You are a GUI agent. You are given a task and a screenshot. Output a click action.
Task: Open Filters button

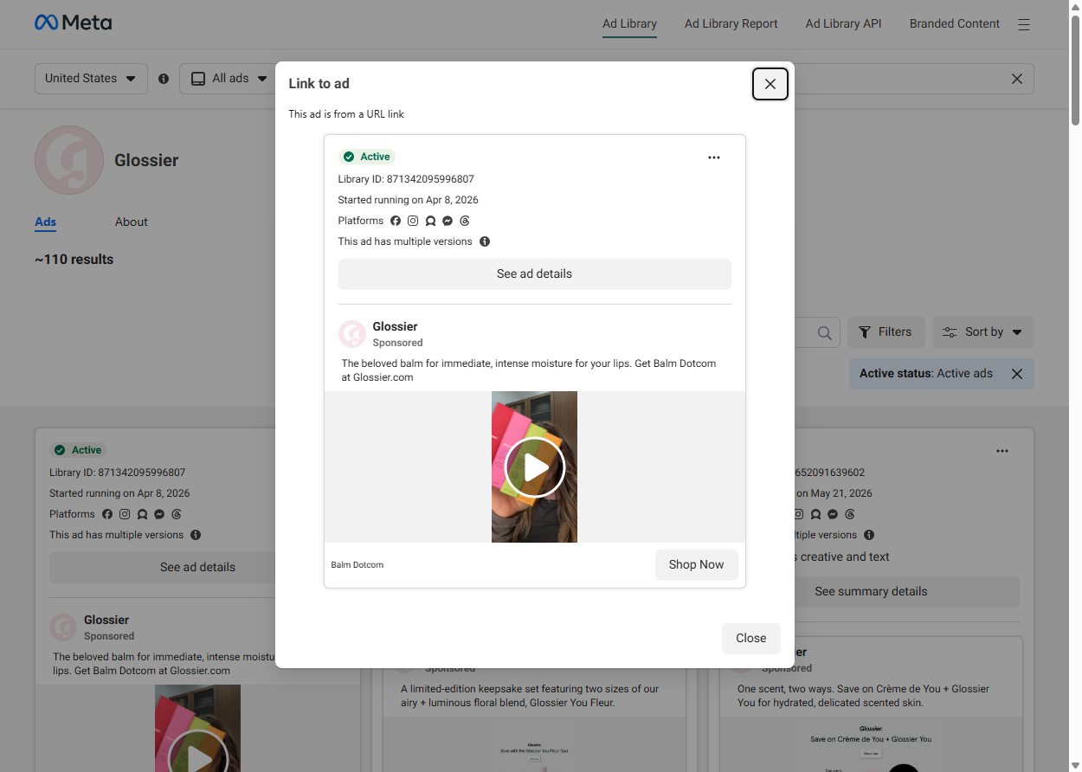point(886,332)
